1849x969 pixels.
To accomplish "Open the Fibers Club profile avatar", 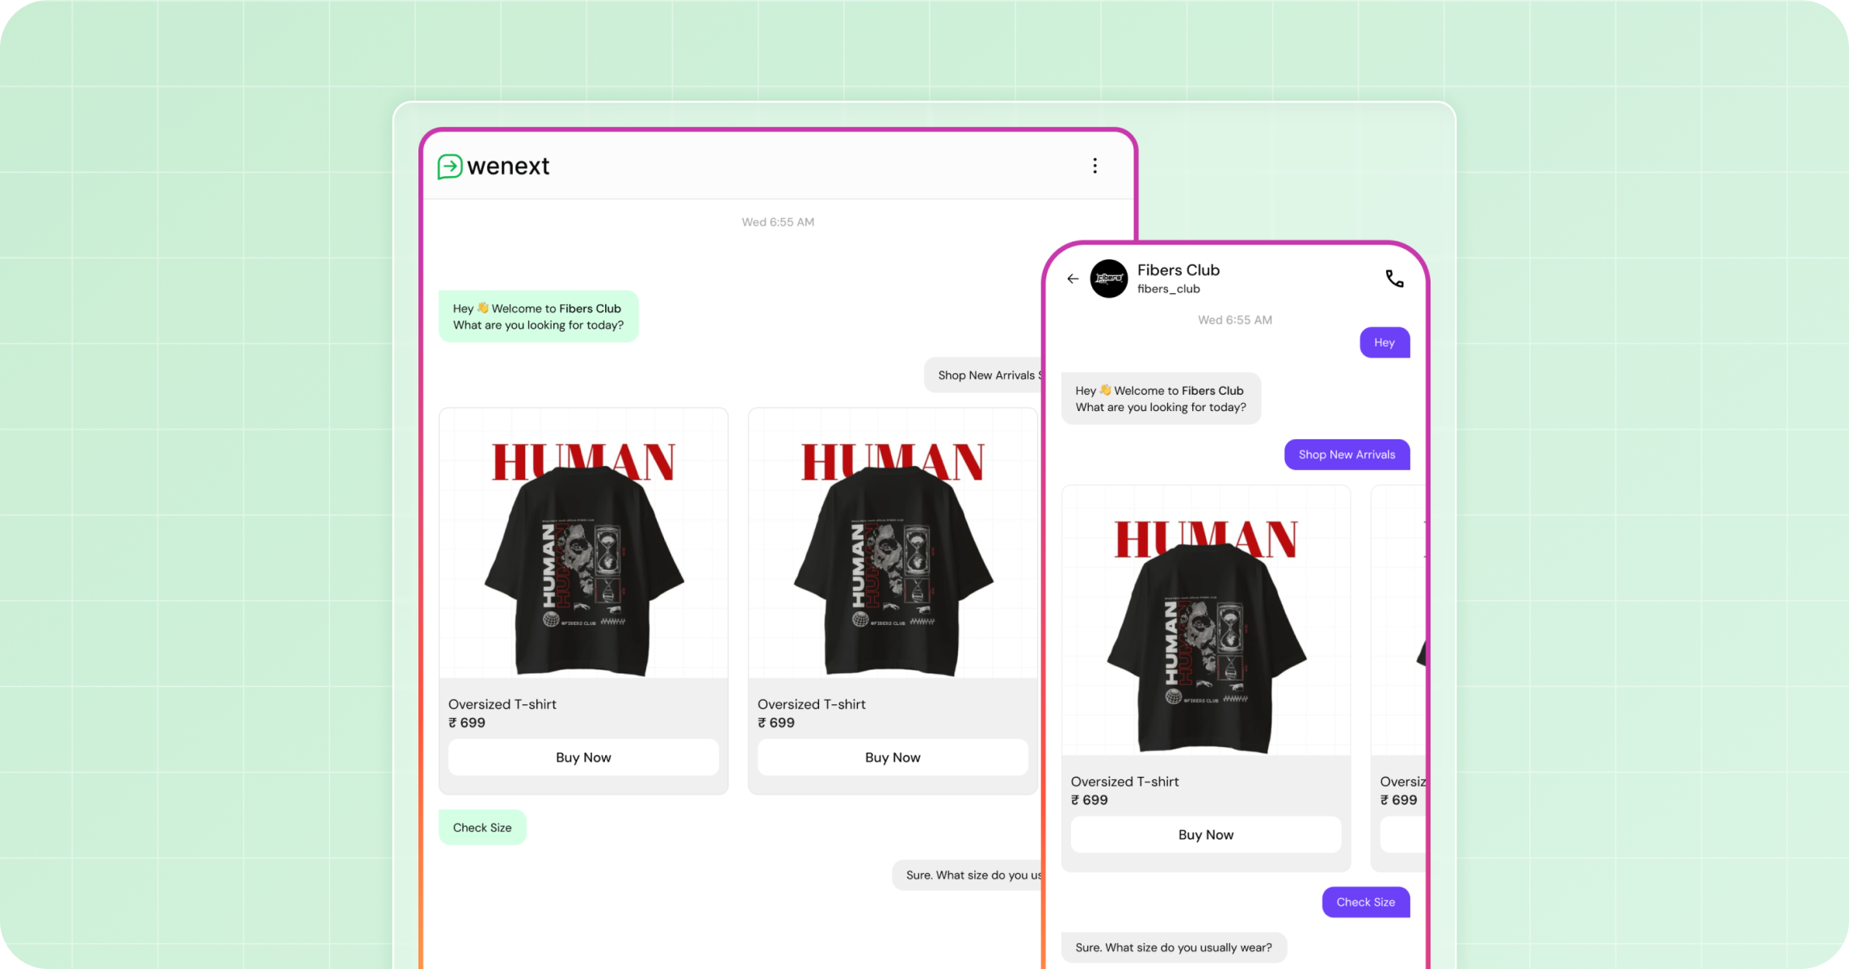I will (x=1109, y=279).
